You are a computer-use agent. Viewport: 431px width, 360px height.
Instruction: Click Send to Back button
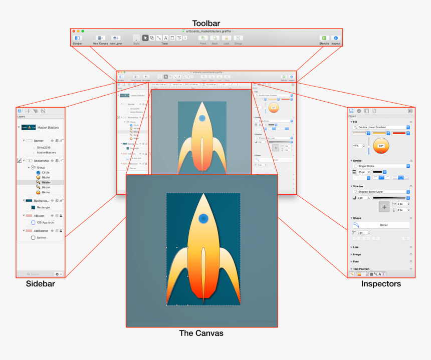pyautogui.click(x=214, y=38)
